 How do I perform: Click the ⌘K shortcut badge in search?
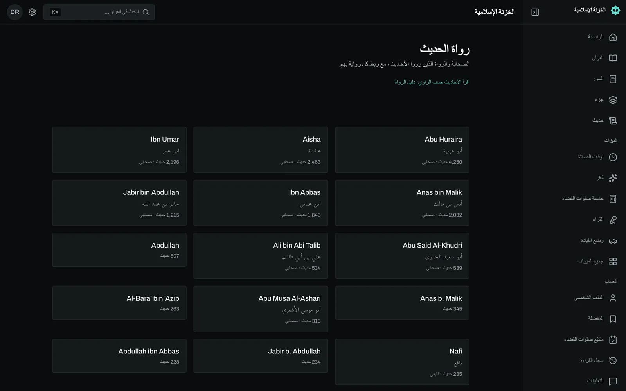55,12
